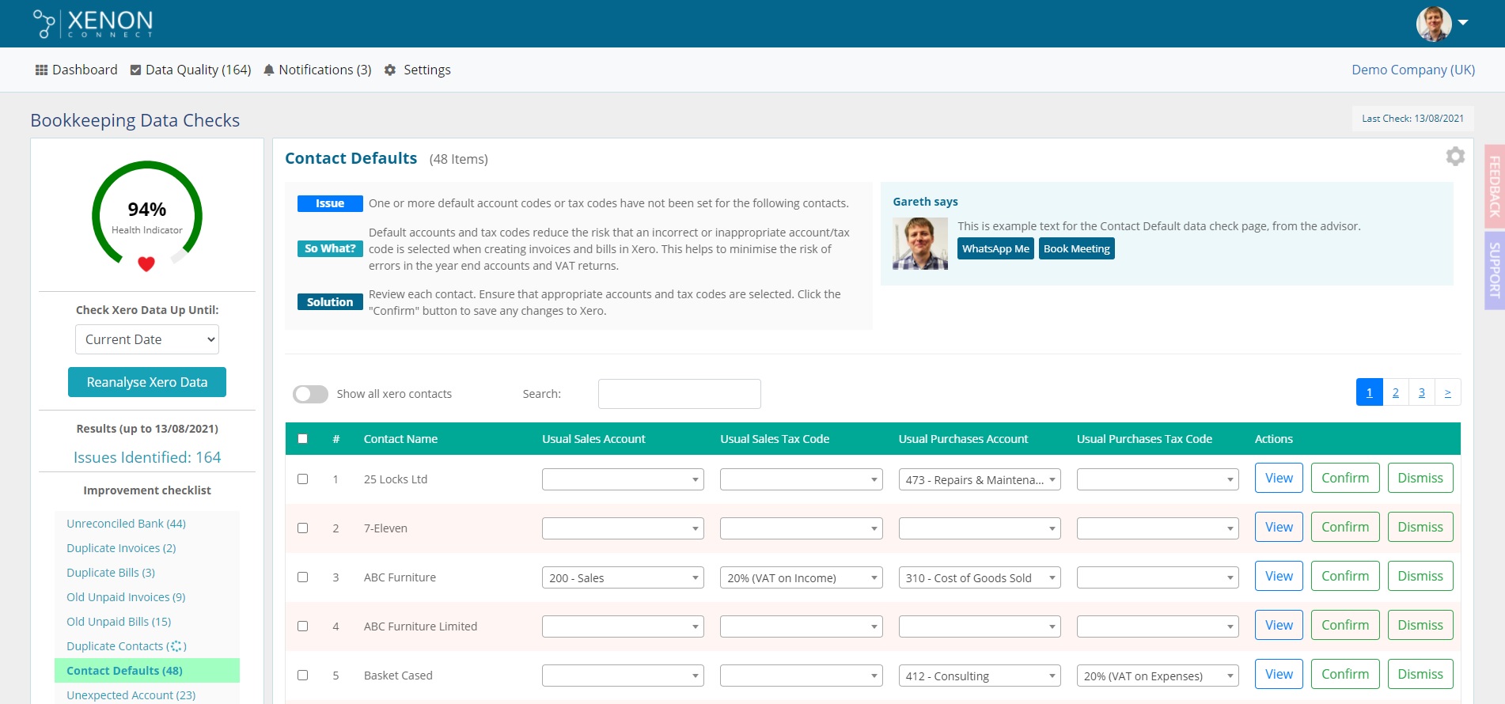Viewport: 1505px width, 704px height.
Task: Click the red heart health icon
Action: [x=146, y=264]
